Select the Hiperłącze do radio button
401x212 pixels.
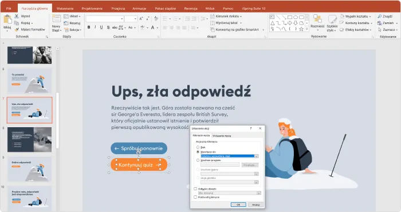point(198,152)
